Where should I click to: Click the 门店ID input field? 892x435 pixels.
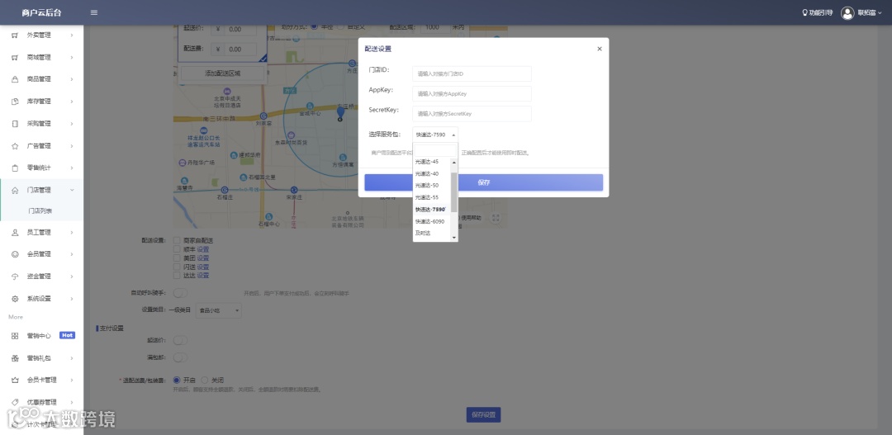[472, 74]
